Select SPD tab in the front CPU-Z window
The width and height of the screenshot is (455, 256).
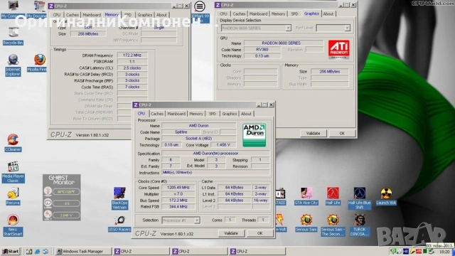coord(213,114)
